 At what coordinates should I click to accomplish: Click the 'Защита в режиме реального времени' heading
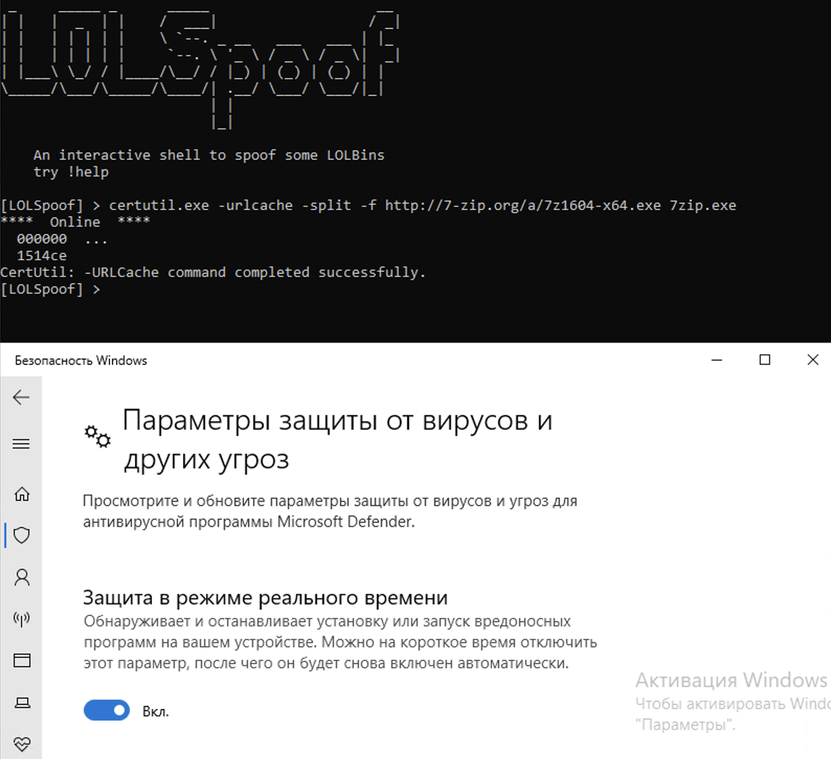[265, 597]
